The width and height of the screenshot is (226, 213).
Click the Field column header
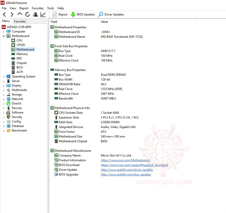(74, 22)
